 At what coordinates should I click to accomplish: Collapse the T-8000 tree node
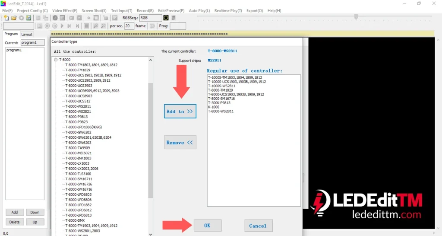[56, 60]
